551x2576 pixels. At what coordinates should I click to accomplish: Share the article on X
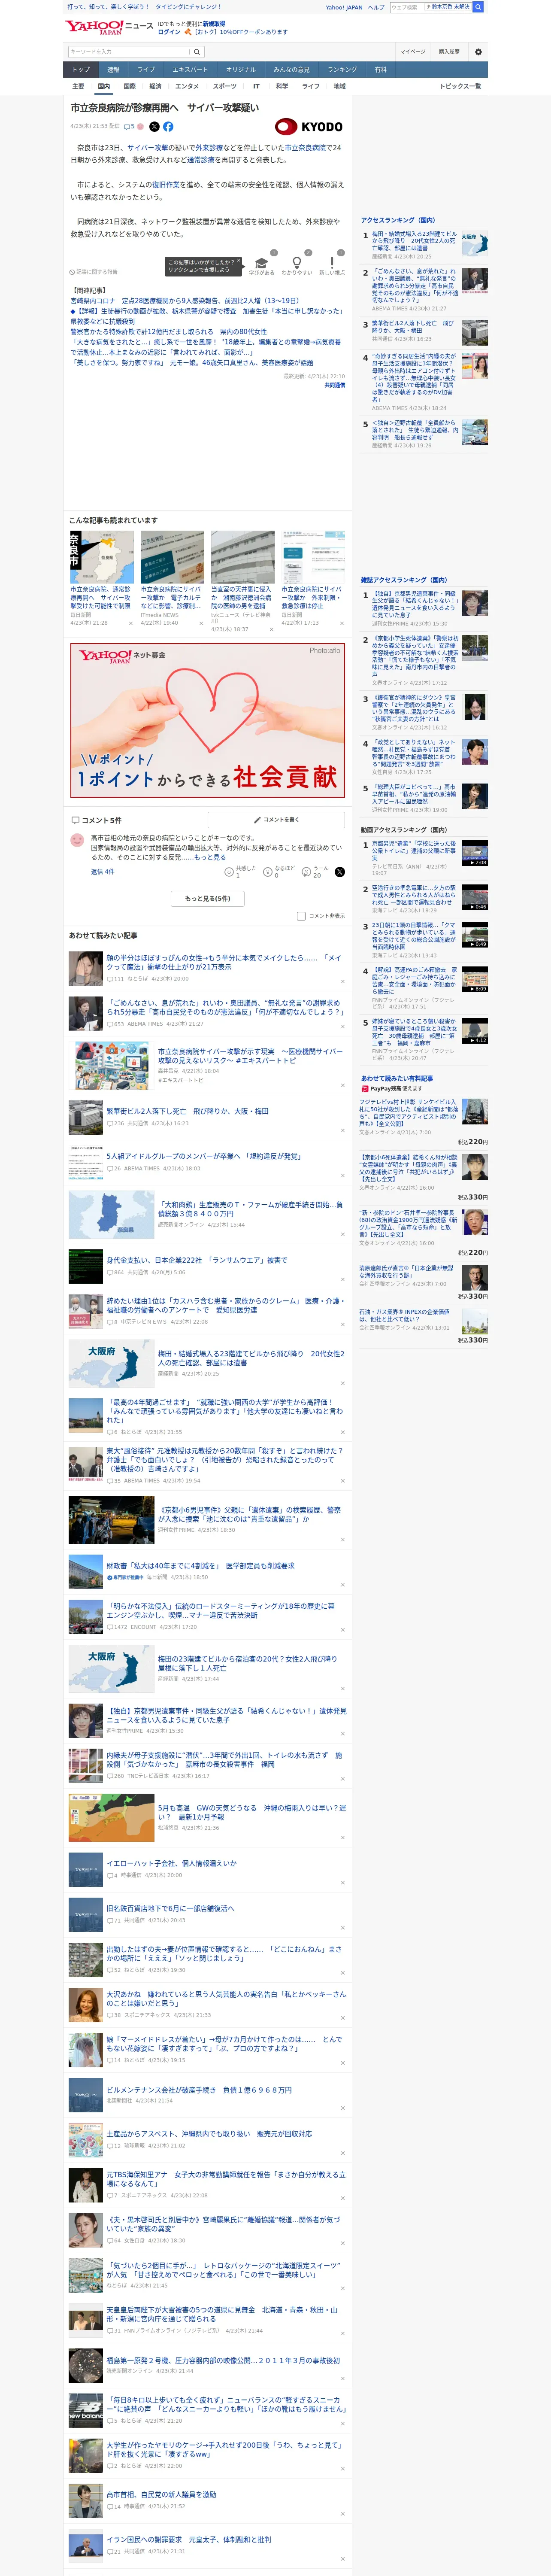(154, 127)
